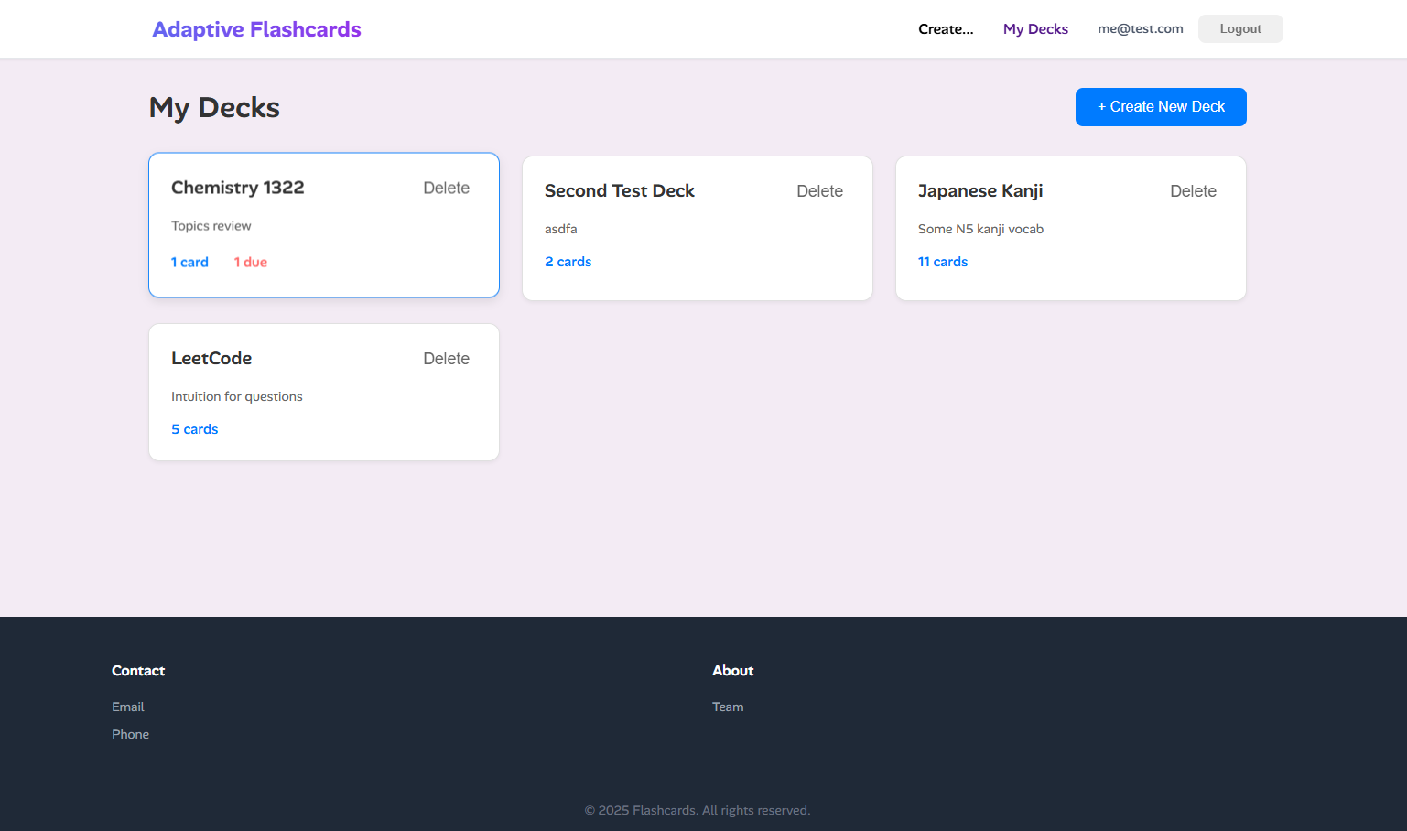Image resolution: width=1407 pixels, height=831 pixels.
Task: Click the Contact footer heading
Action: (x=138, y=671)
